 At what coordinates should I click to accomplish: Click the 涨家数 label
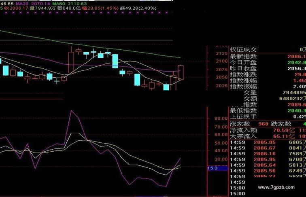click(x=240, y=124)
